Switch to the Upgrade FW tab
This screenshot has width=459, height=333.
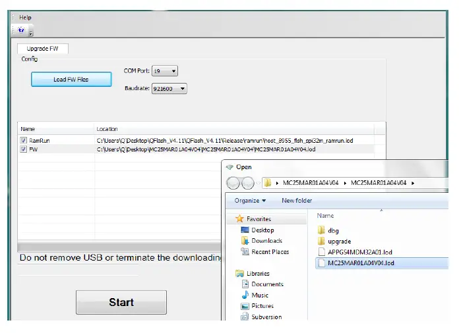pos(42,49)
